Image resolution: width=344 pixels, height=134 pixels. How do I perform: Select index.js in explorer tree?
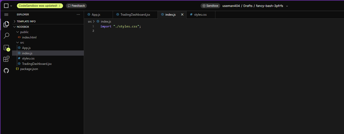(48, 53)
